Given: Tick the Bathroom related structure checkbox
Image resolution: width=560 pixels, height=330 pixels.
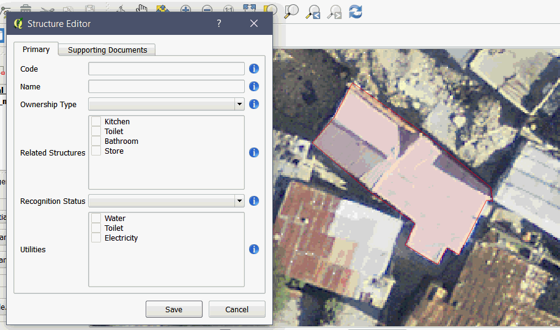Looking at the screenshot, I should [x=96, y=141].
